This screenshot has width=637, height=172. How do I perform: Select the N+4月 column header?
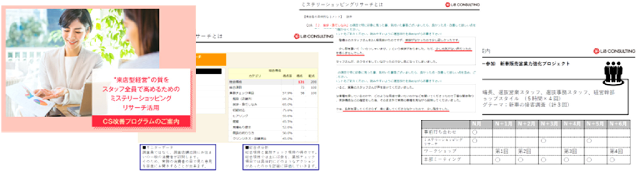click(572, 124)
